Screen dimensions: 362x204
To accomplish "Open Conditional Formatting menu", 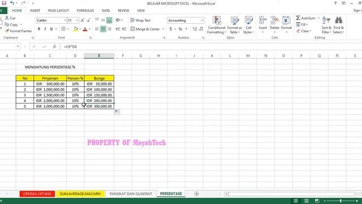I will click(x=217, y=25).
